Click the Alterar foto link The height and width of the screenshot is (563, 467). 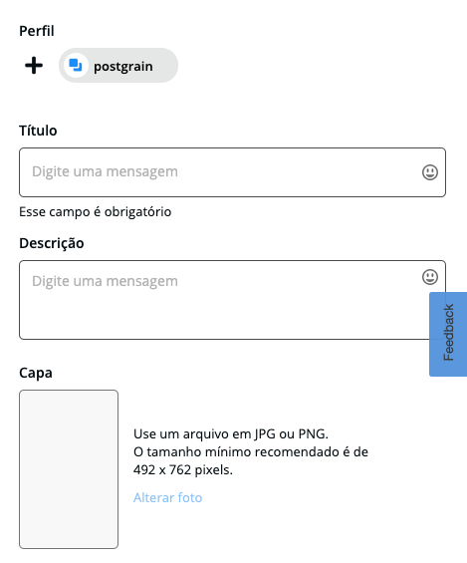[x=168, y=497]
